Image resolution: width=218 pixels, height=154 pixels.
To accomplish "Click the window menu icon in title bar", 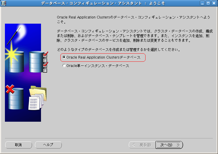I will [x=4, y=3].
